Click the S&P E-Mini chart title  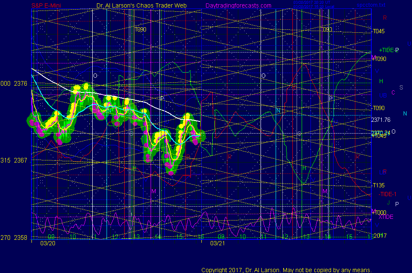46,5
